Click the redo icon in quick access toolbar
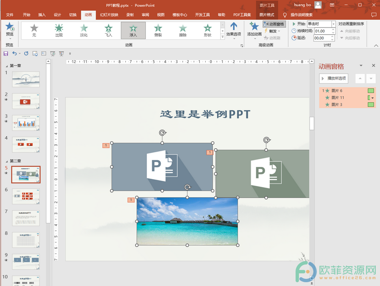 tap(26, 54)
